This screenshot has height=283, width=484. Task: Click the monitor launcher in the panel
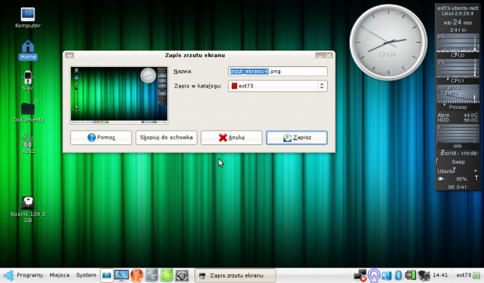click(121, 275)
